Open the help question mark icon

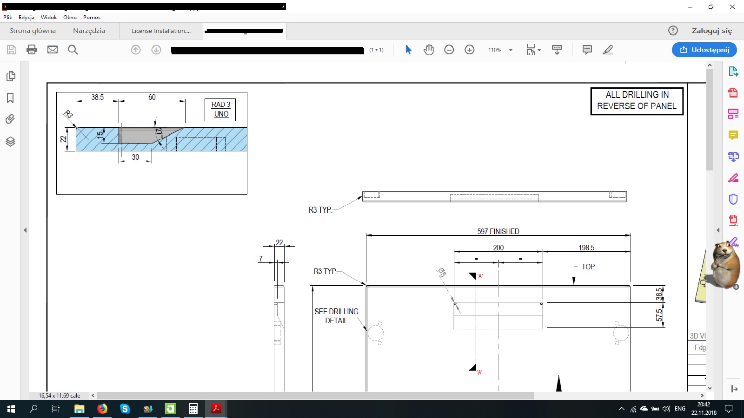[x=673, y=31]
